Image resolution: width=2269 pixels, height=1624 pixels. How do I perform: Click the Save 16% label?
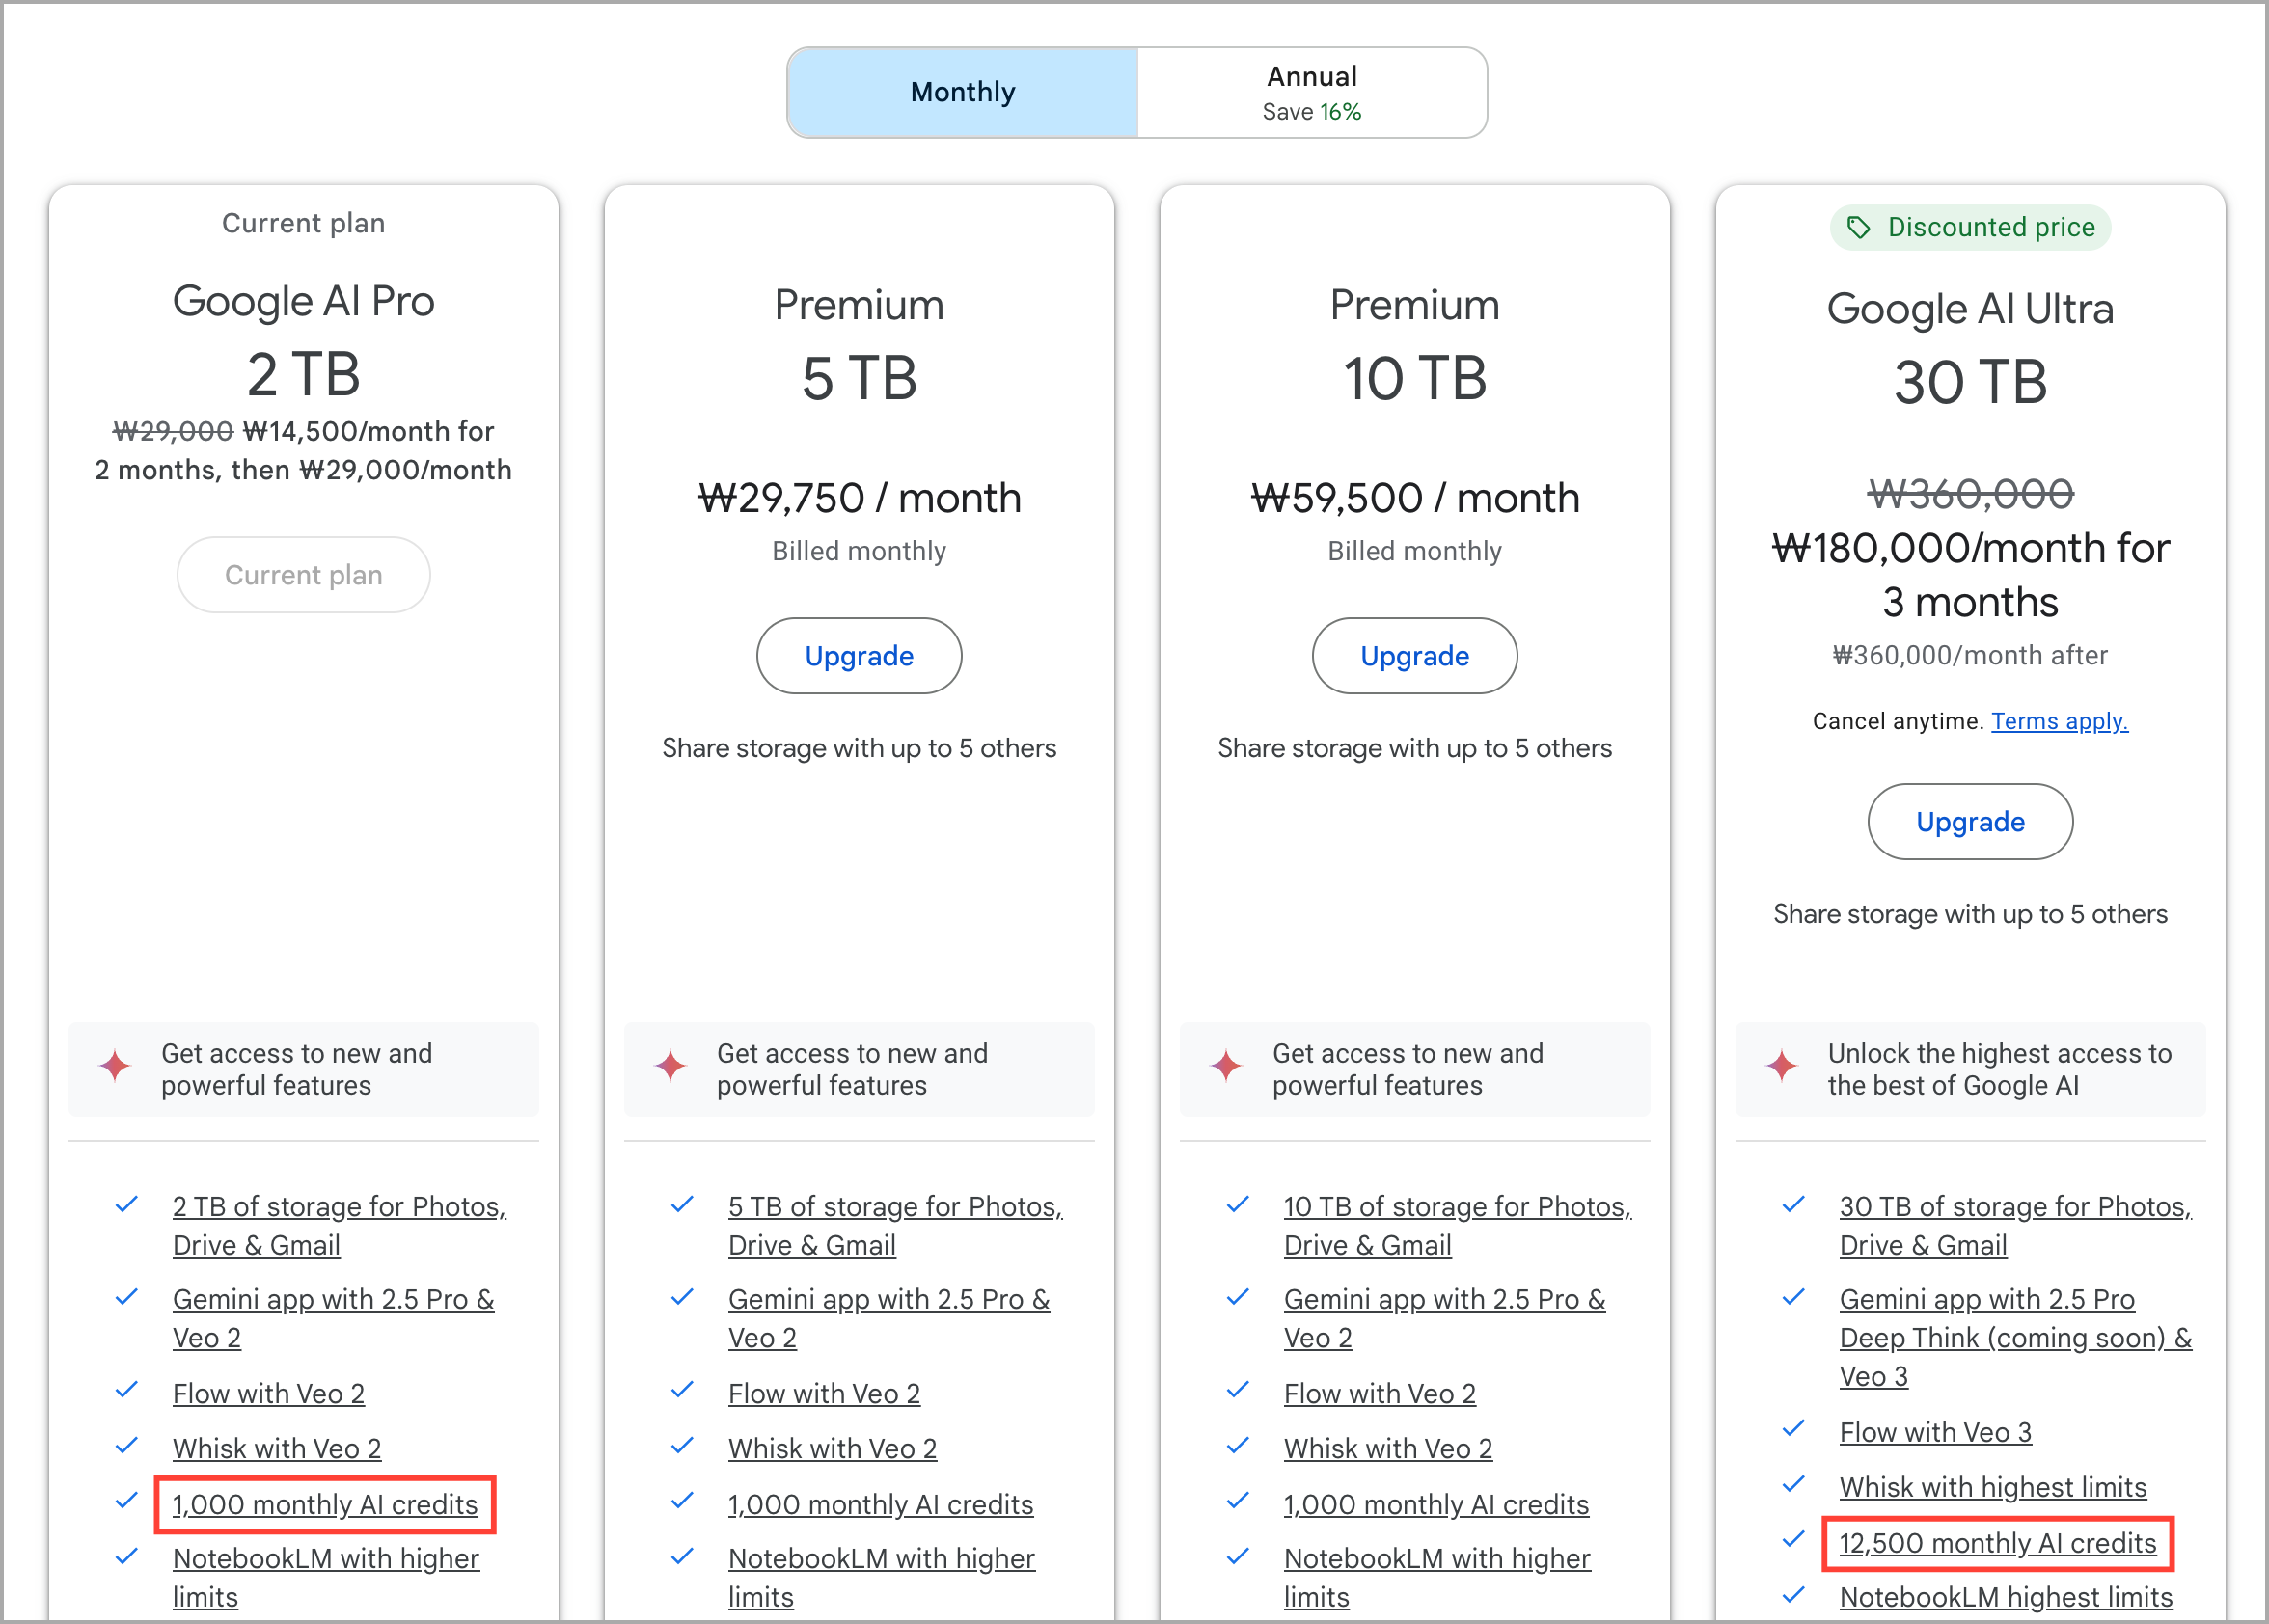point(1312,112)
